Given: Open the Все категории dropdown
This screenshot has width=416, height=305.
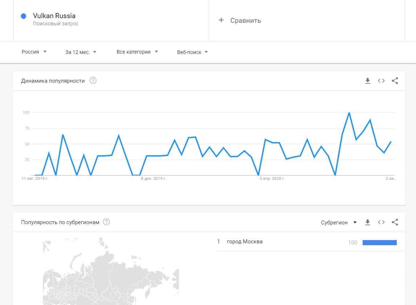Looking at the screenshot, I should pos(137,52).
